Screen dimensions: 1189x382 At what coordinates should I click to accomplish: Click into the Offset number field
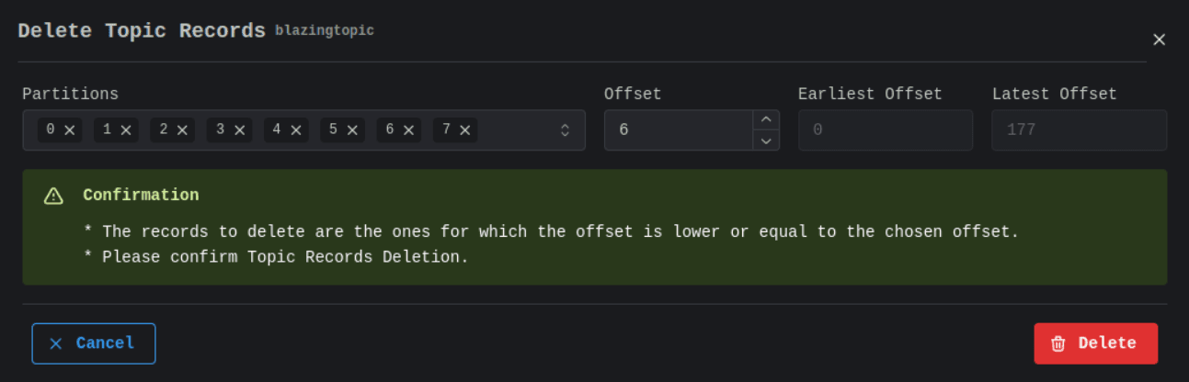coord(679,130)
